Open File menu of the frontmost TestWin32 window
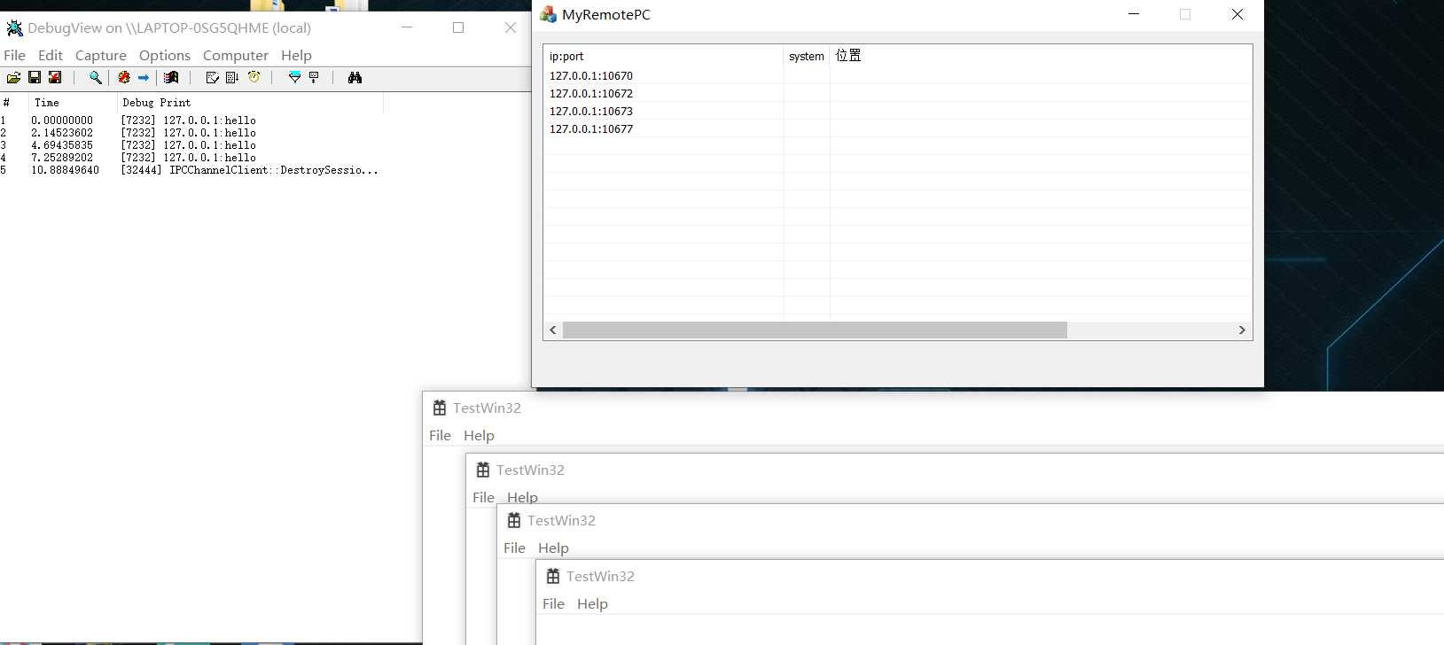This screenshot has height=645, width=1444. (x=554, y=603)
